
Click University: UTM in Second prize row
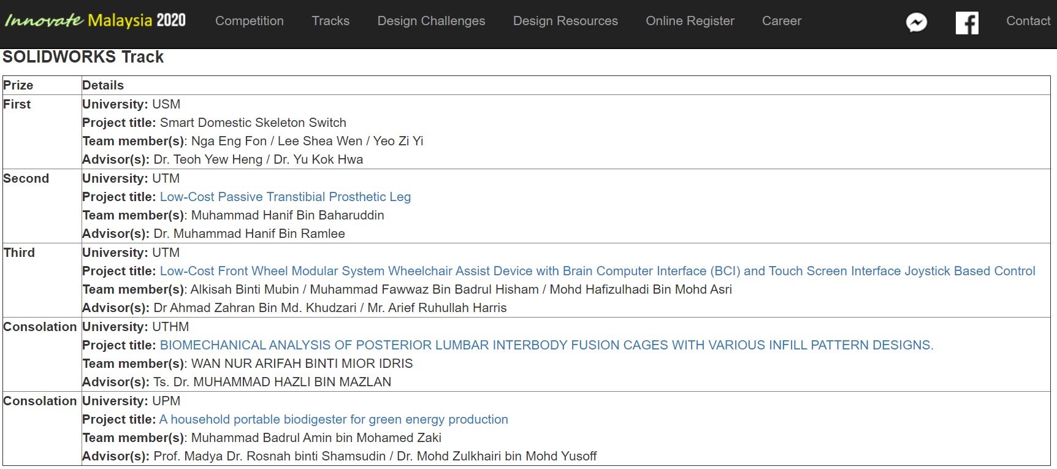pyautogui.click(x=131, y=178)
